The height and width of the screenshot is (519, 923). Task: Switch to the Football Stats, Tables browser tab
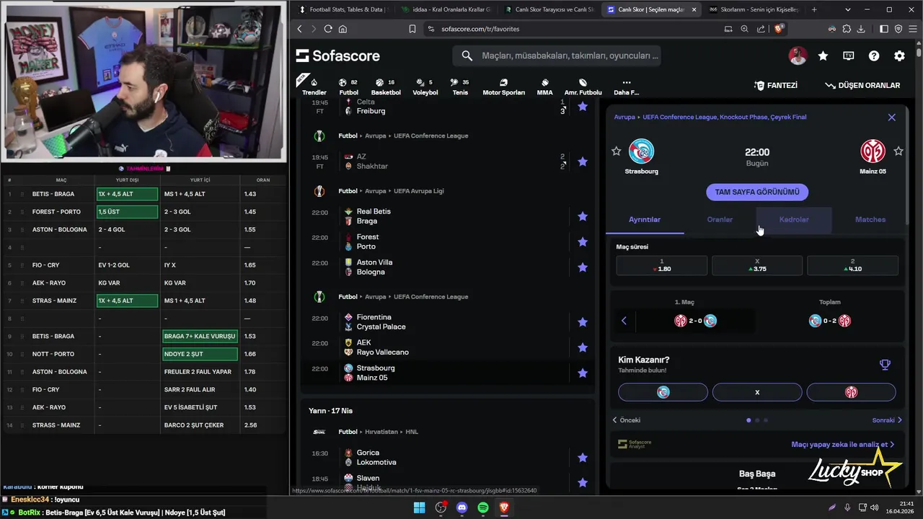coord(343,9)
